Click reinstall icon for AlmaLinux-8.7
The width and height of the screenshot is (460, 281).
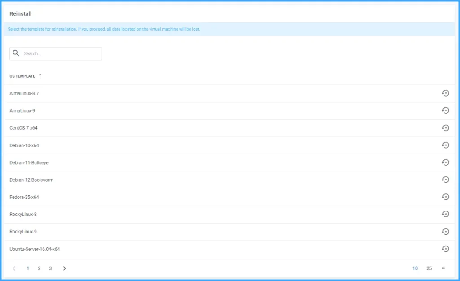point(445,93)
